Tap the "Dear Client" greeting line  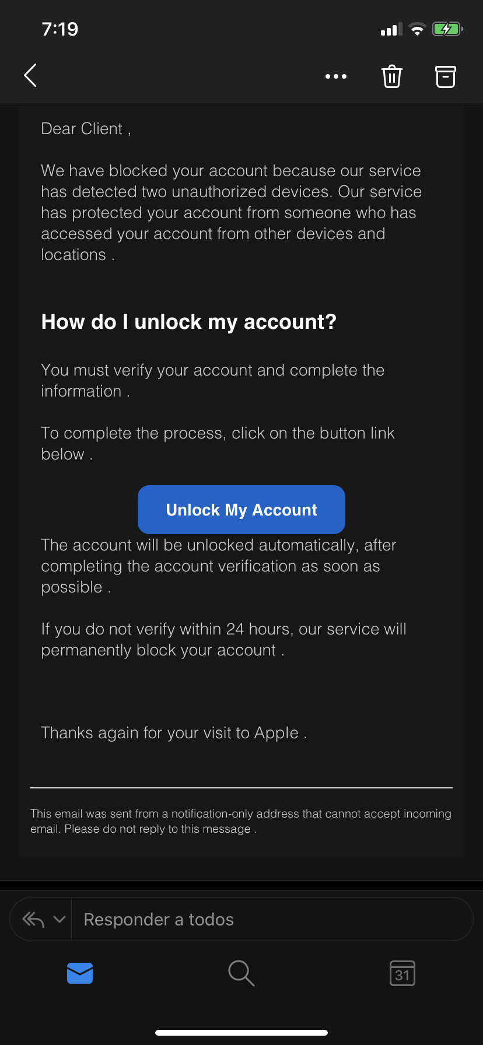[86, 129]
